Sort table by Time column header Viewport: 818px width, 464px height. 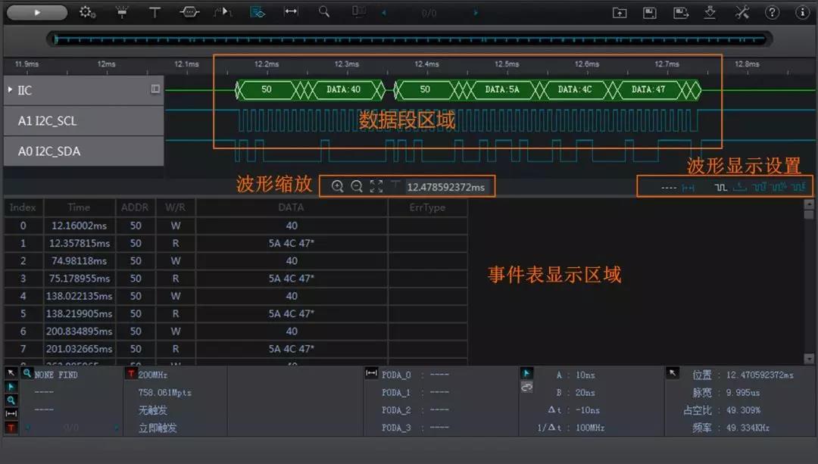tap(79, 207)
